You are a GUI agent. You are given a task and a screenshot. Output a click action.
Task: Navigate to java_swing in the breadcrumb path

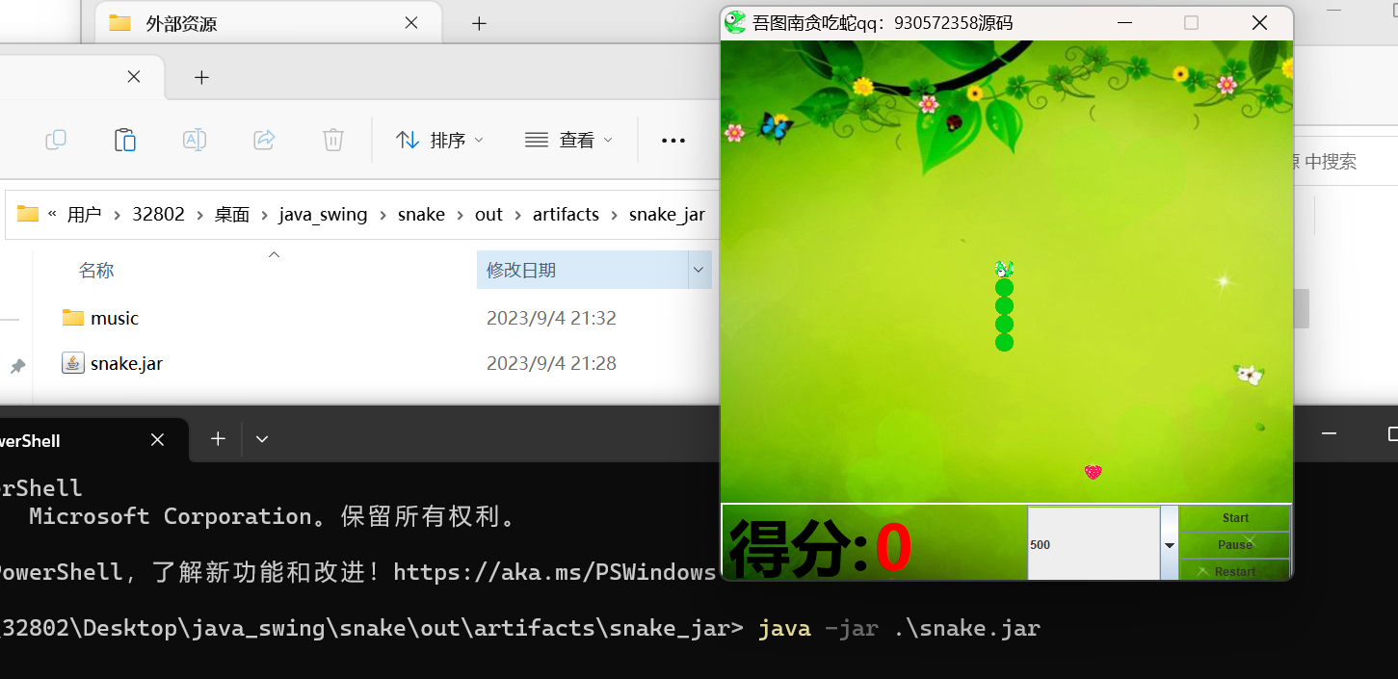[323, 214]
